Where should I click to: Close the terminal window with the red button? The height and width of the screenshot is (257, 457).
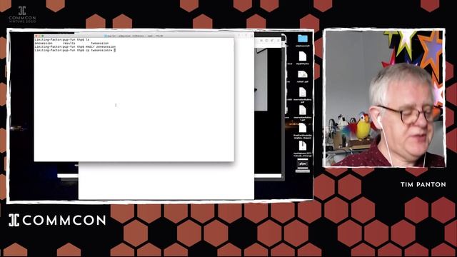pyautogui.click(x=36, y=36)
